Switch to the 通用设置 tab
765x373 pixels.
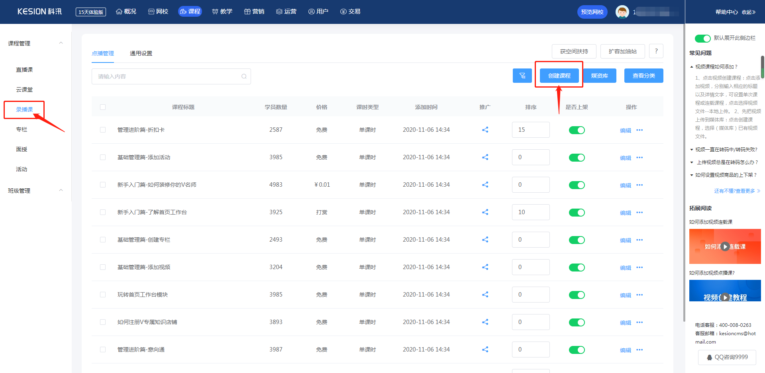click(141, 53)
